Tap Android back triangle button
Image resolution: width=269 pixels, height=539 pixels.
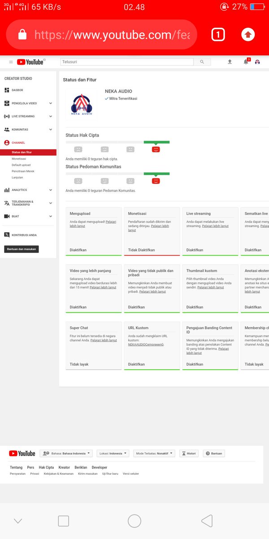point(207,521)
